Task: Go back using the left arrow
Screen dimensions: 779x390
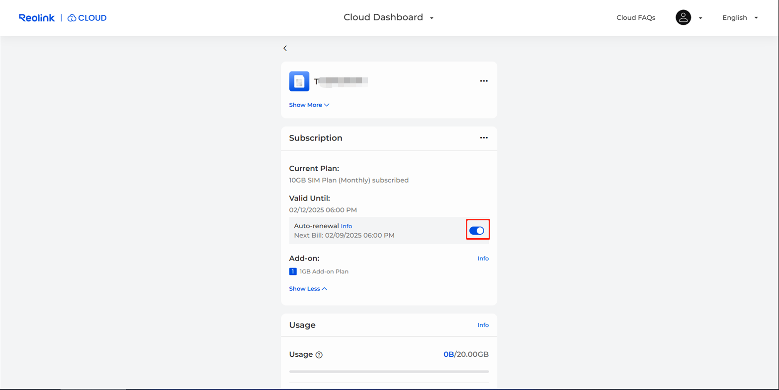Action: pyautogui.click(x=285, y=48)
